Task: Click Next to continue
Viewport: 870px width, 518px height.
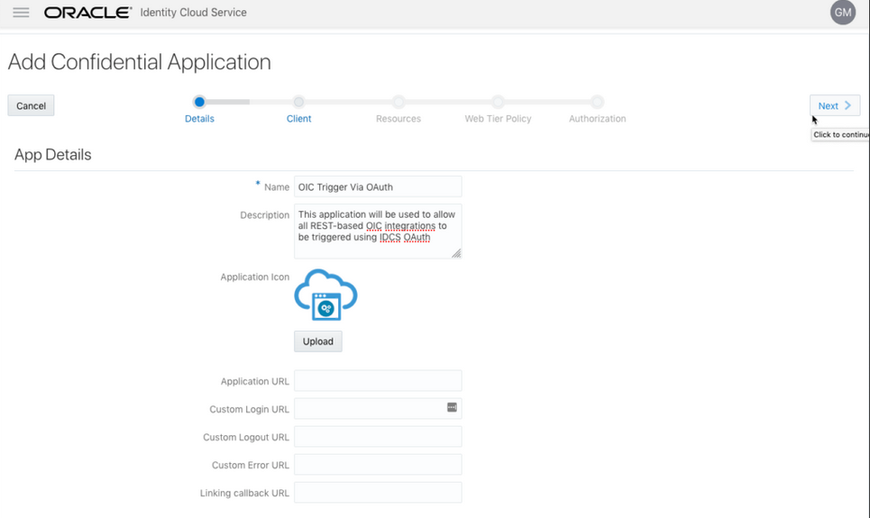Action: pos(835,105)
